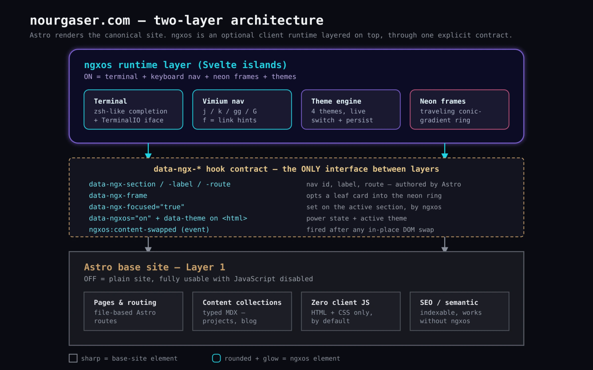Click '4 themes, live switch + persist' text
The image size is (593, 370).
click(x=342, y=116)
